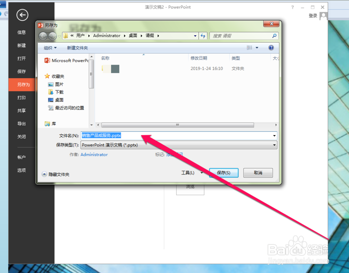Click the Administrator breadcrumb segment
Image resolution: width=349 pixels, height=273 pixels.
(x=106, y=36)
